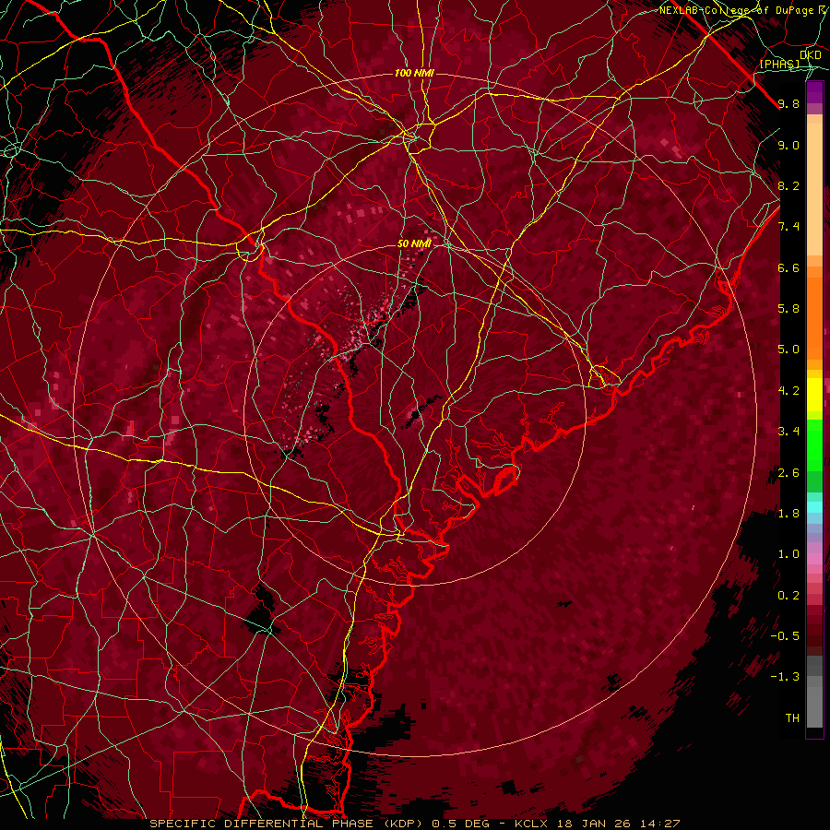
Task: Click the 9.0 scale value
Action: tap(788, 145)
